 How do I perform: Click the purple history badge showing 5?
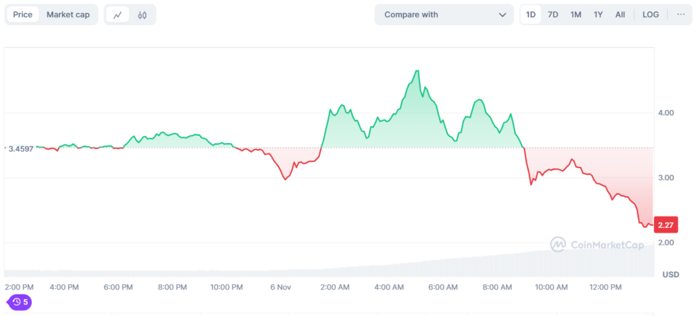click(x=19, y=302)
